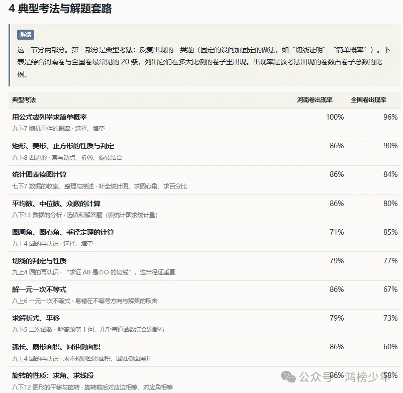The height and width of the screenshot is (393, 403).
Task: Click subtitle 七下7 数据的收集、整理与描述
Action: (53, 186)
